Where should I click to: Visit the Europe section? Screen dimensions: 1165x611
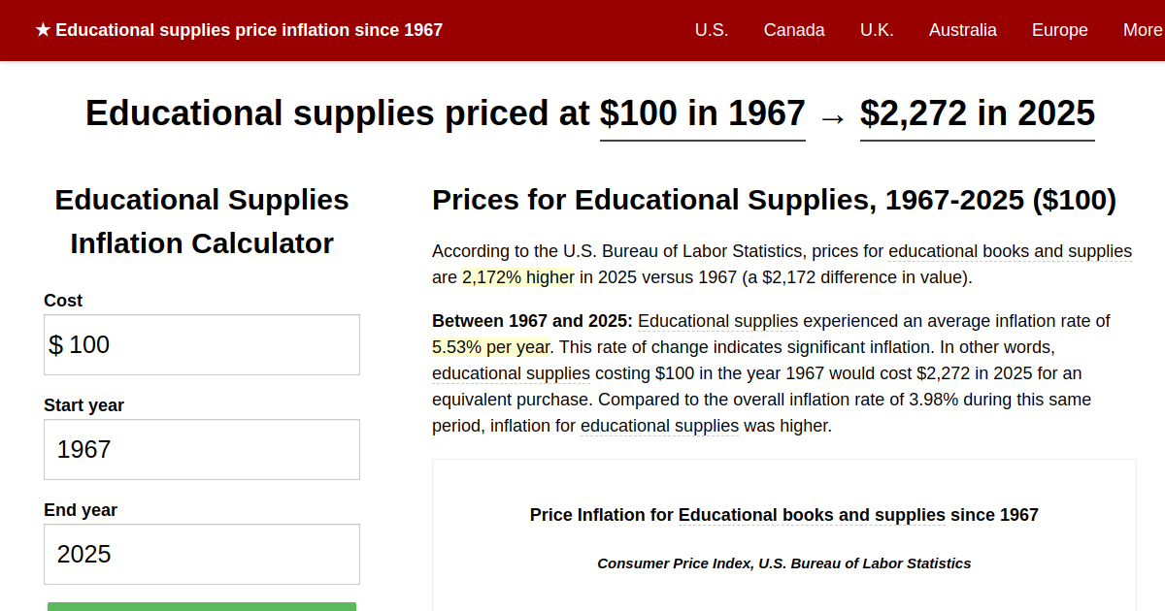(x=1059, y=30)
